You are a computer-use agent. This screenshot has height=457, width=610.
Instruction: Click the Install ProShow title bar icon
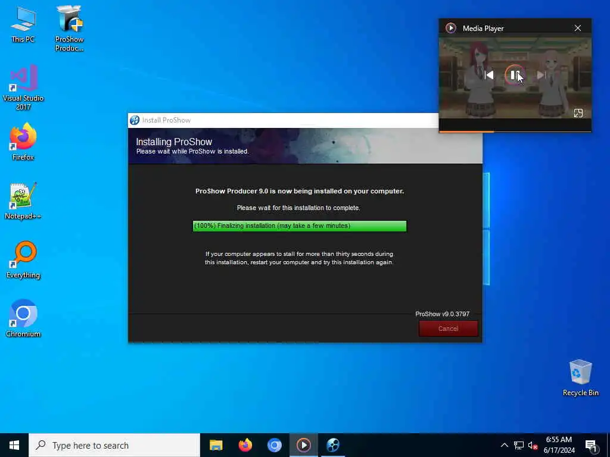(x=135, y=120)
